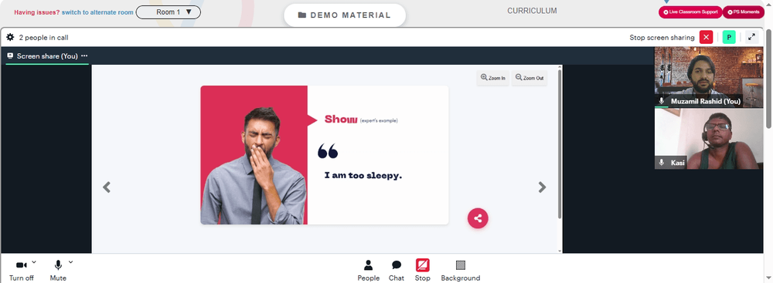Open DEMO MATERIAL folder tab
This screenshot has width=773, height=283.
345,15
